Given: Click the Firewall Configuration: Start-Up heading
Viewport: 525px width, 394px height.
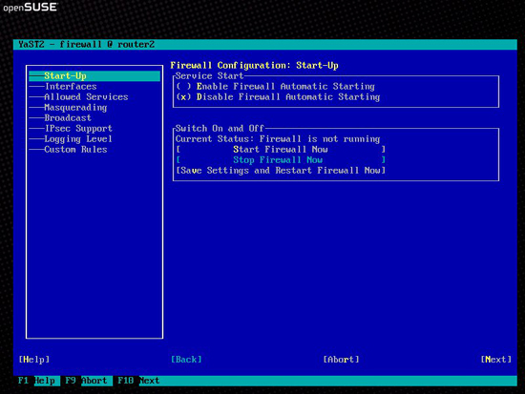Looking at the screenshot, I should [254, 65].
